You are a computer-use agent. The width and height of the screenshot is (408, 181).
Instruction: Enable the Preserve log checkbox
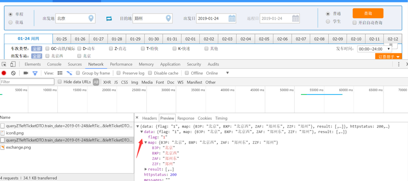click(x=119, y=73)
